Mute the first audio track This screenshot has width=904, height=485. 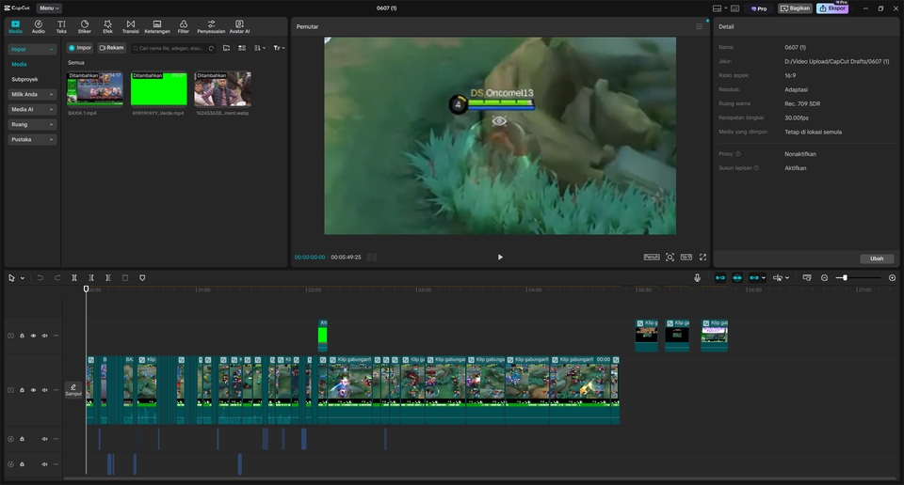point(44,439)
